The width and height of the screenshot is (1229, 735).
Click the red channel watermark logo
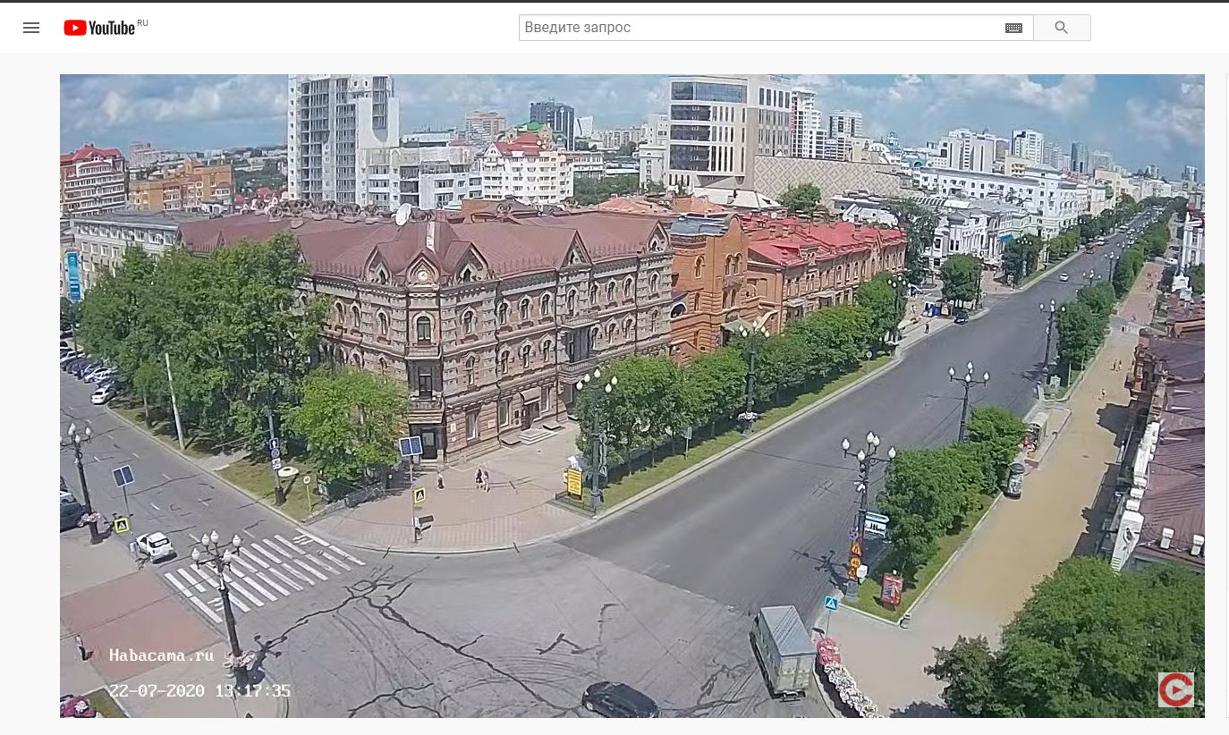click(1175, 690)
